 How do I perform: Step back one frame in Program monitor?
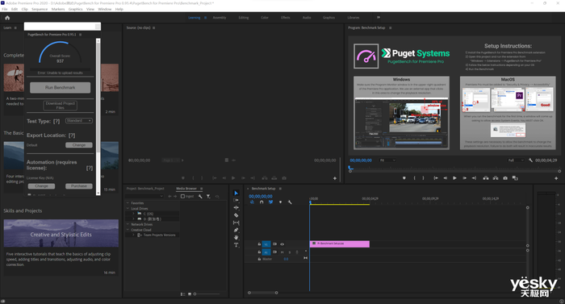(x=445, y=178)
